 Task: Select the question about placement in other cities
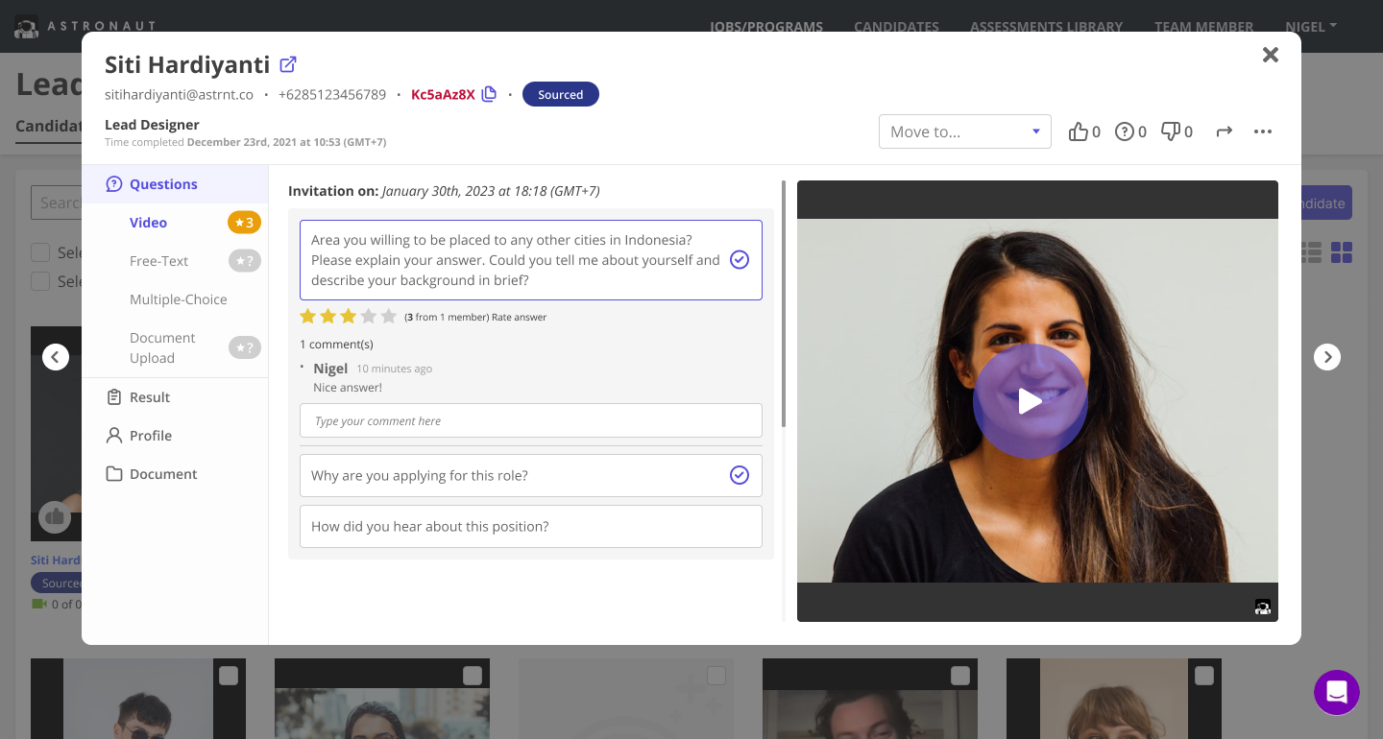[531, 260]
